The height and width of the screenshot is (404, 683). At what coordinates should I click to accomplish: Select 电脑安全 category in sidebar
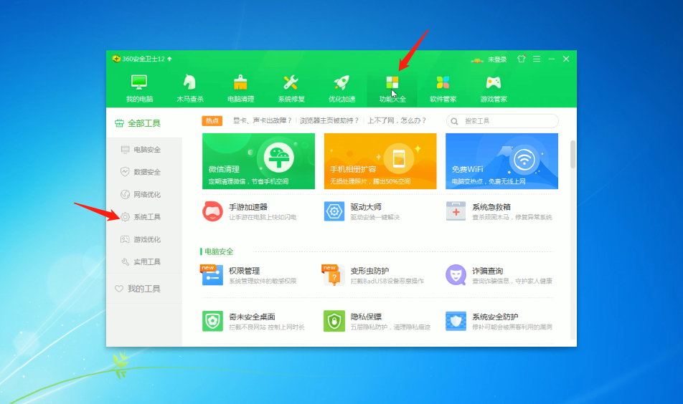(x=144, y=150)
